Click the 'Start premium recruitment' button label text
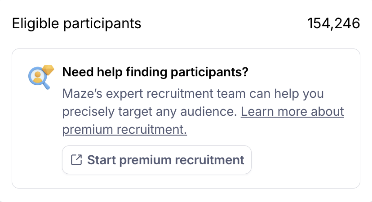This screenshot has height=202, width=372. click(x=165, y=160)
